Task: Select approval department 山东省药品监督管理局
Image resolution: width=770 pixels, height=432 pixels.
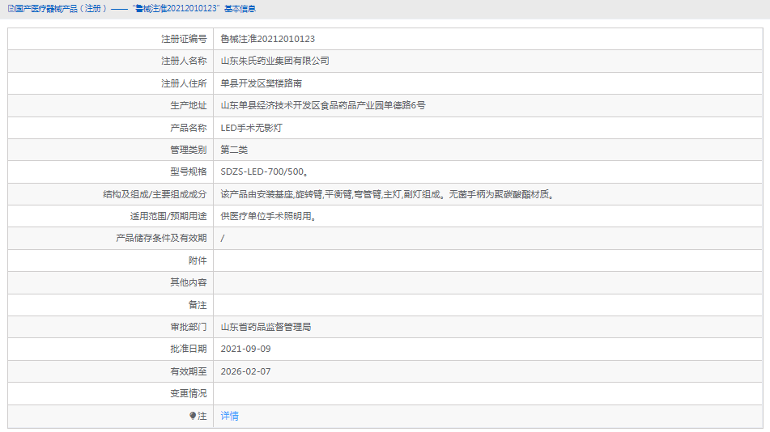Action: [266, 327]
